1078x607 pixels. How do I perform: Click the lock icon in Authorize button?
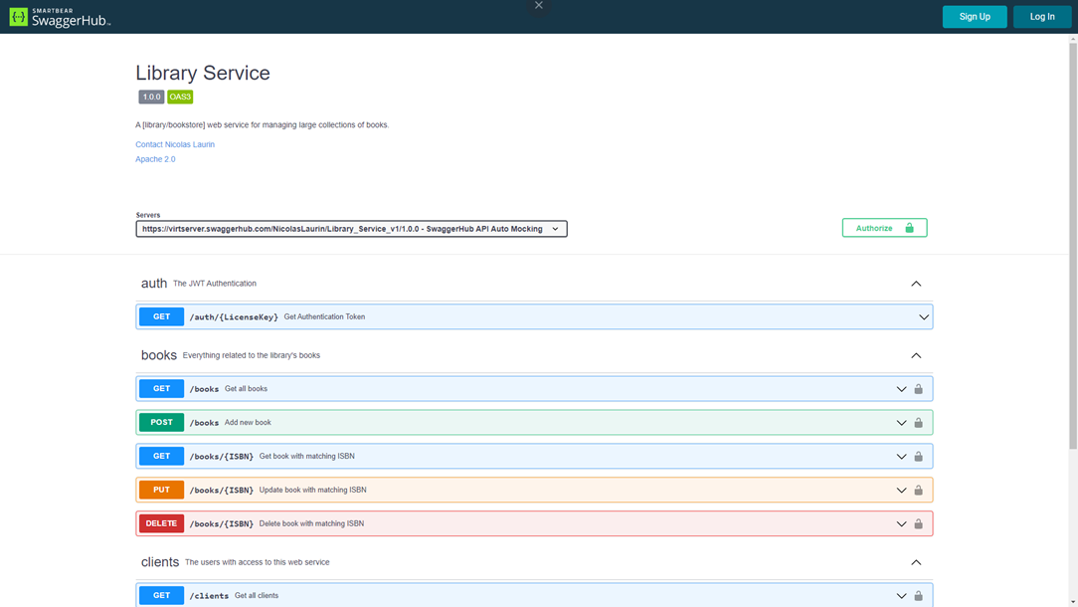(x=909, y=228)
